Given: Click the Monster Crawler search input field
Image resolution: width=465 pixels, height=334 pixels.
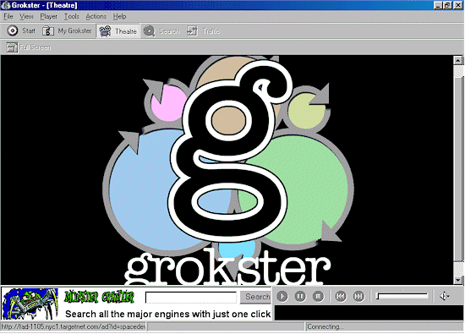Looking at the screenshot, I should pos(191,297).
